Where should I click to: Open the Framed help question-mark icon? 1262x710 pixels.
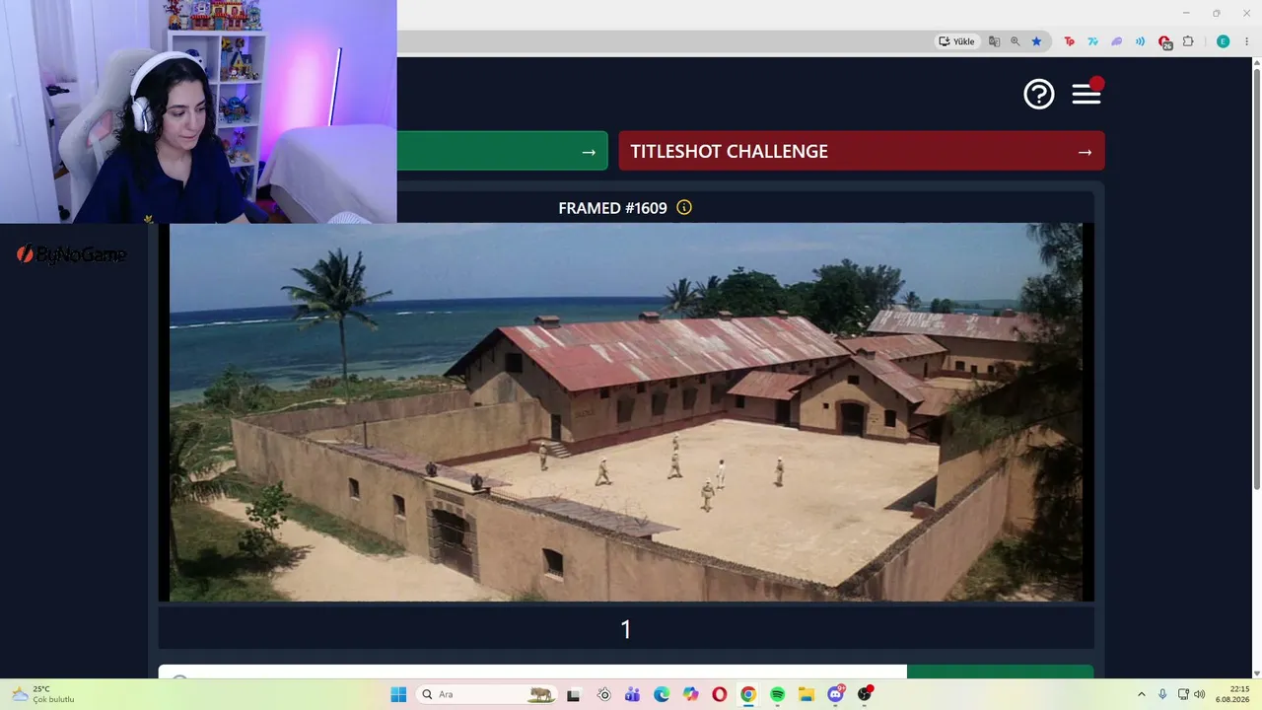click(x=1039, y=94)
